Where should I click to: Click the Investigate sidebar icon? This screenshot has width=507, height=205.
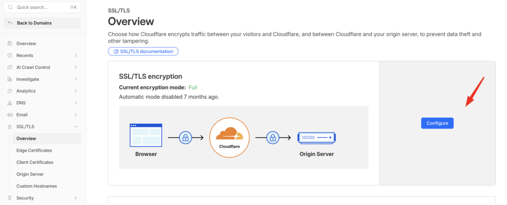[x=10, y=79]
